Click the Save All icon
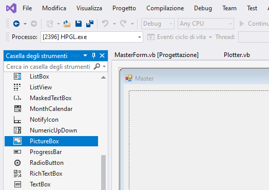This screenshot has width=269, height=190. [90, 24]
